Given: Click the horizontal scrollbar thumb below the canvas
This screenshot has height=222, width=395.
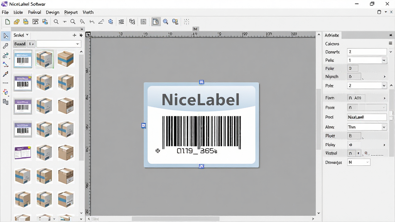Looking at the screenshot, I should pyautogui.click(x=176, y=219).
